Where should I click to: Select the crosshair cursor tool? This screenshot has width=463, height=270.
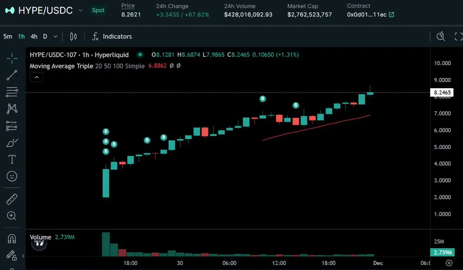[x=12, y=59]
